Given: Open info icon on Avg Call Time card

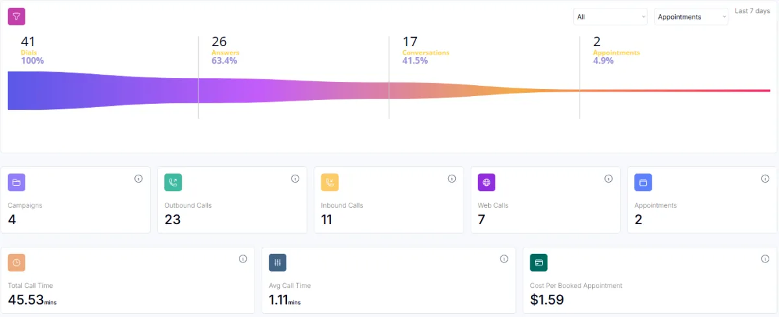Looking at the screenshot, I should (504, 259).
